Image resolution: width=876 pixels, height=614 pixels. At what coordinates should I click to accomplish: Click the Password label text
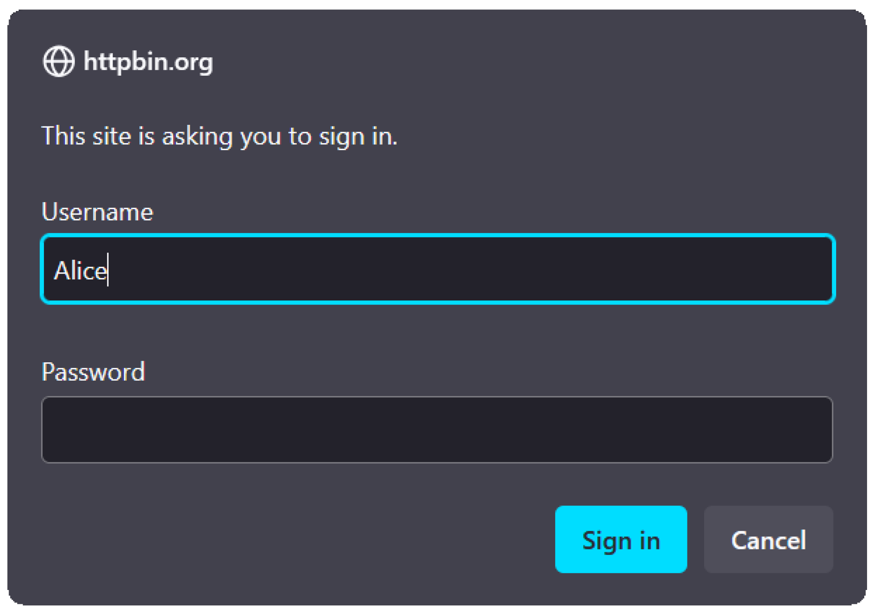click(x=93, y=372)
